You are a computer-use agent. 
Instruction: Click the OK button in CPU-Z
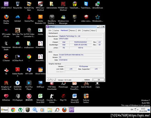pos(99,80)
